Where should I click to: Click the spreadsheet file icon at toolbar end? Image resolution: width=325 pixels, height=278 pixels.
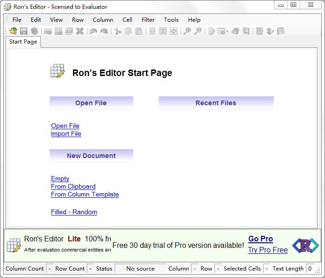click(280, 31)
